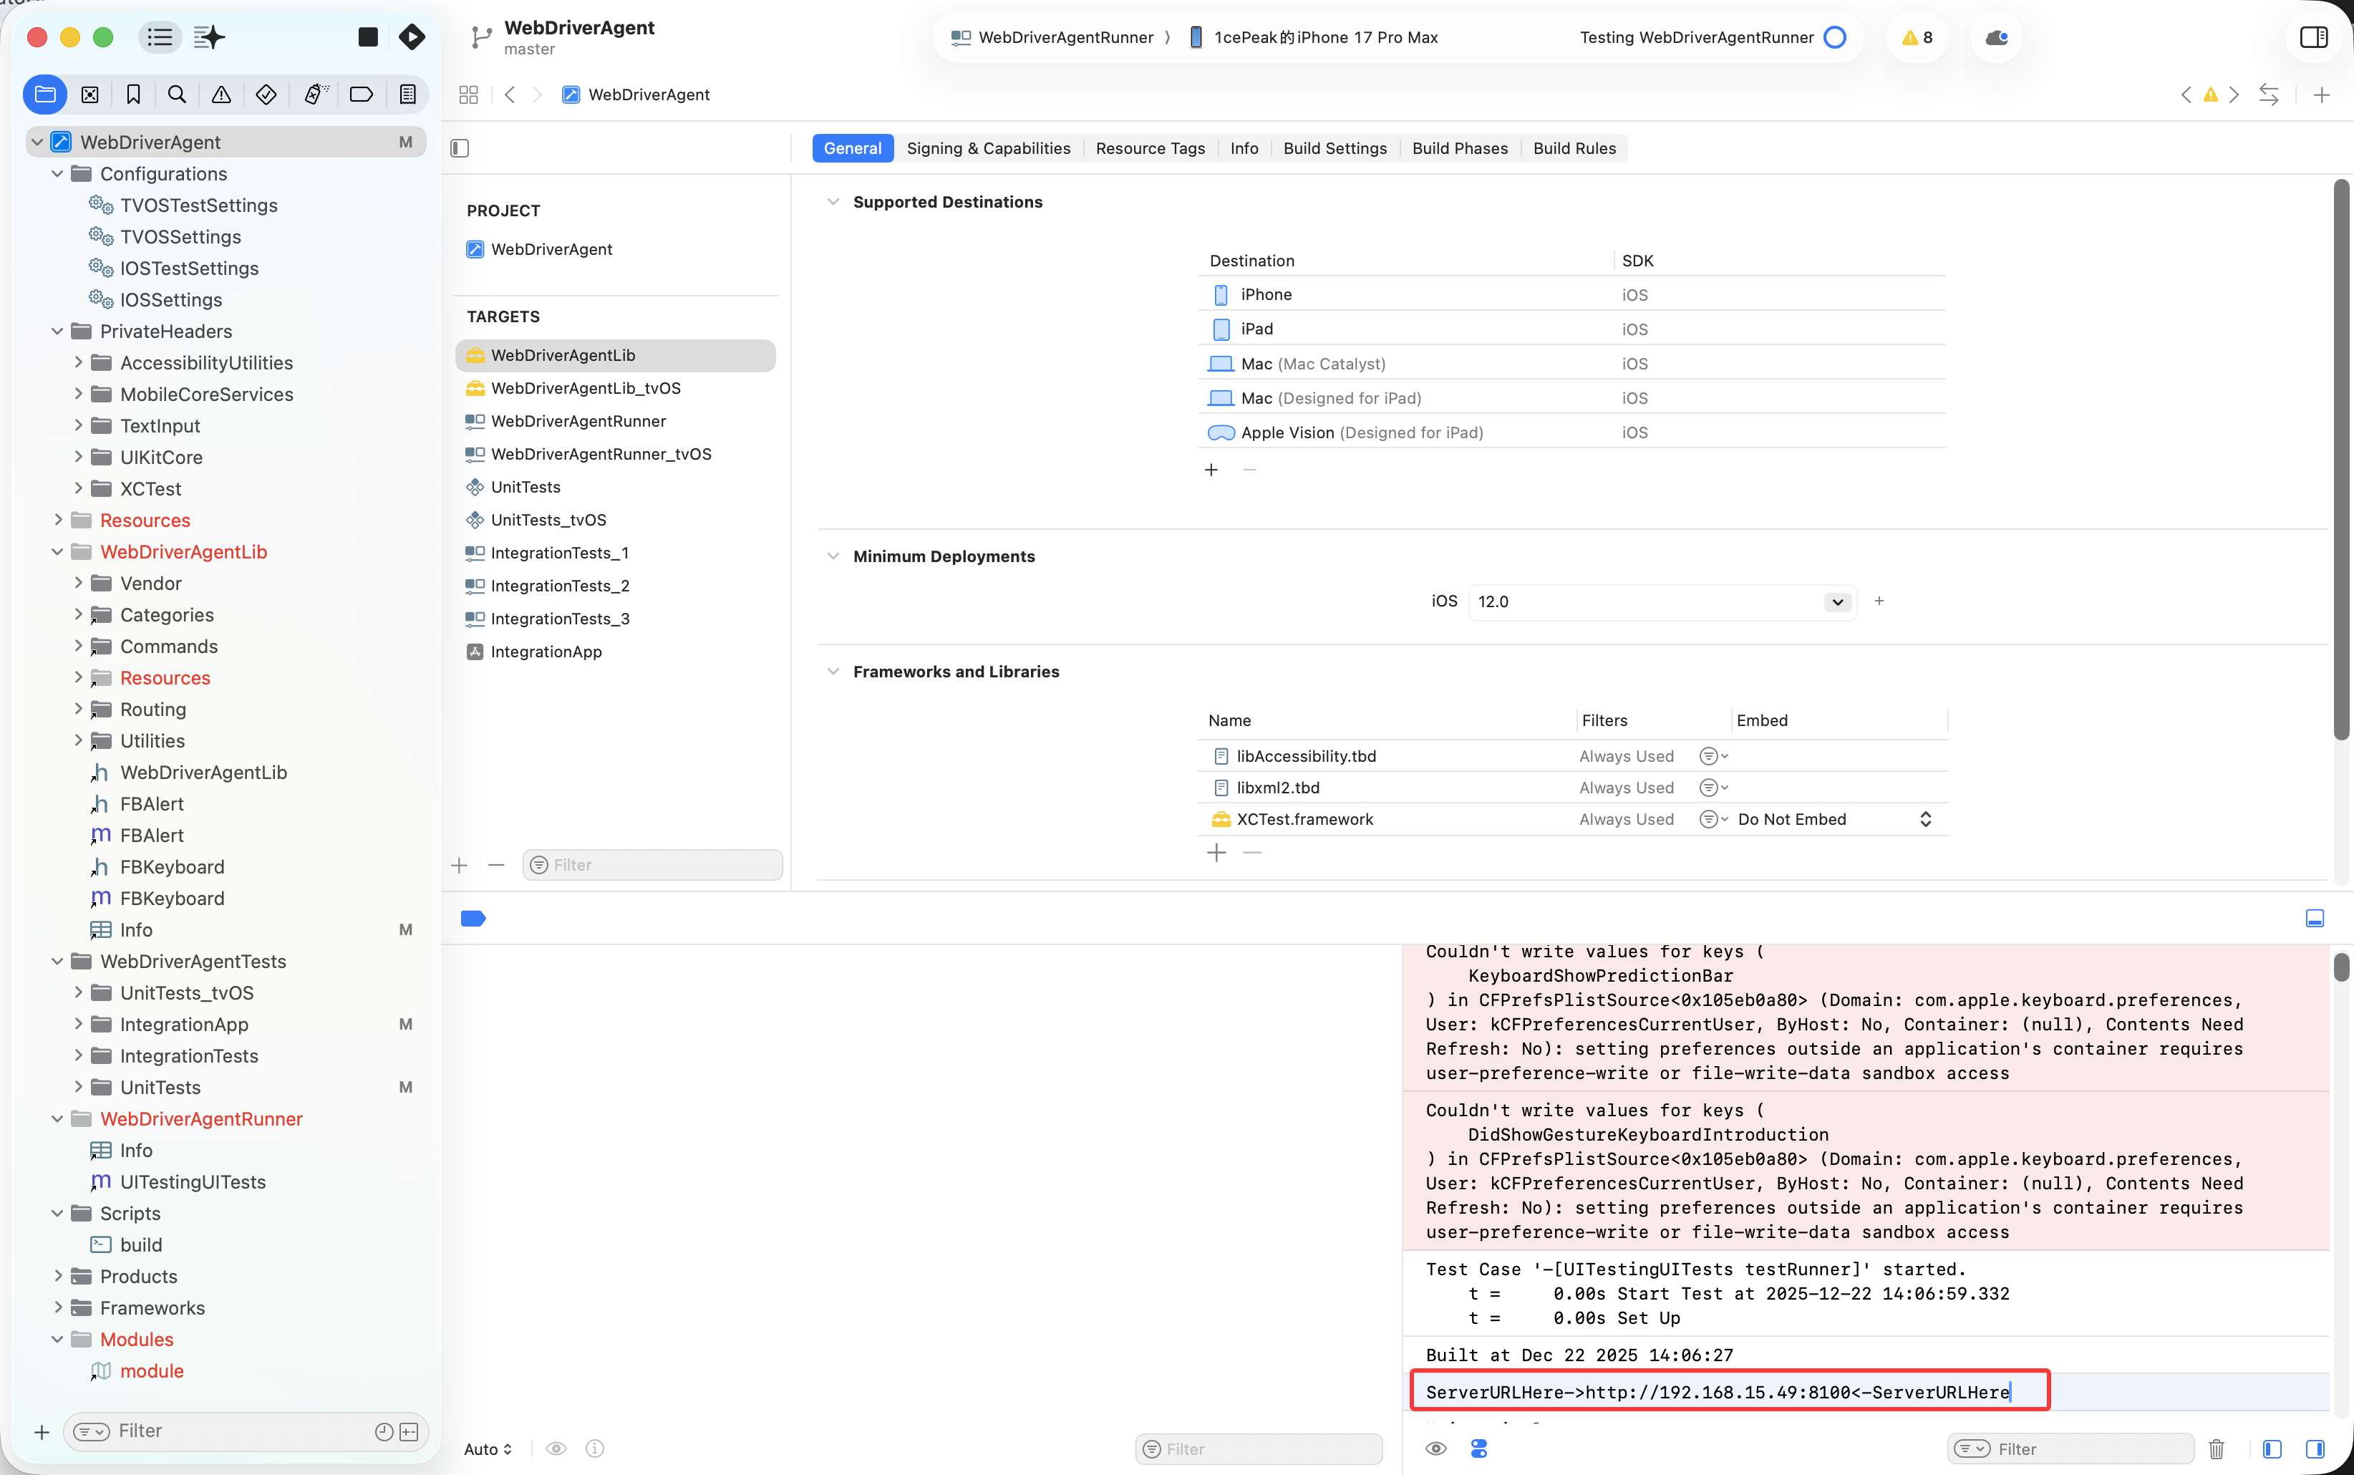Viewport: 2354px width, 1475px height.
Task: Select the WebDriverAgentRunner target
Action: (578, 420)
